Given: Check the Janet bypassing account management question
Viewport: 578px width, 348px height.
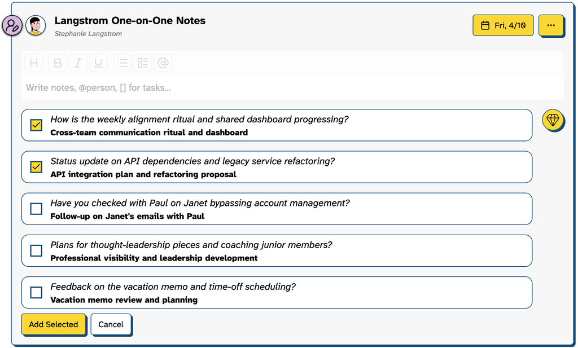Looking at the screenshot, I should tap(36, 209).
